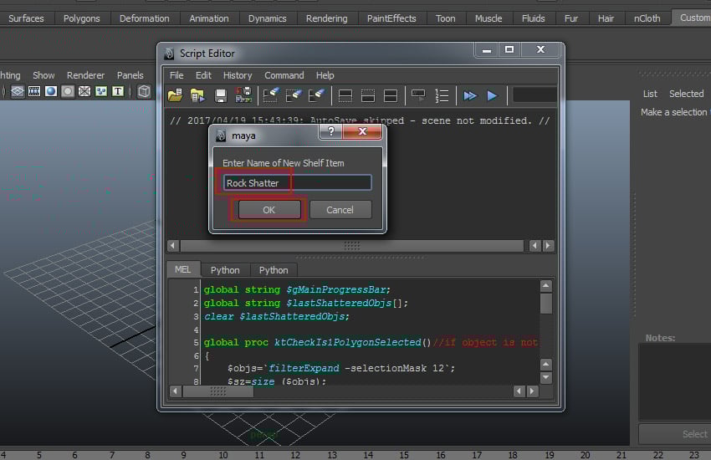Viewport: 711px width, 460px height.
Task: Expand the viewport Panels menu
Action: (x=130, y=75)
